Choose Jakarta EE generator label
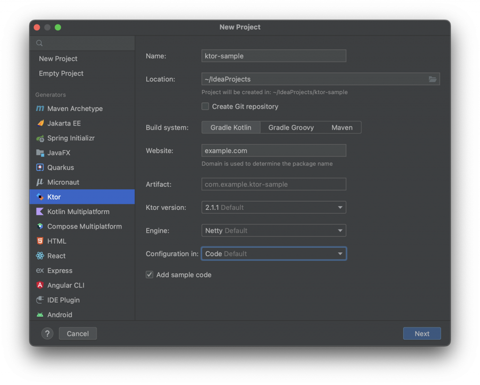The width and height of the screenshot is (480, 385). click(64, 124)
